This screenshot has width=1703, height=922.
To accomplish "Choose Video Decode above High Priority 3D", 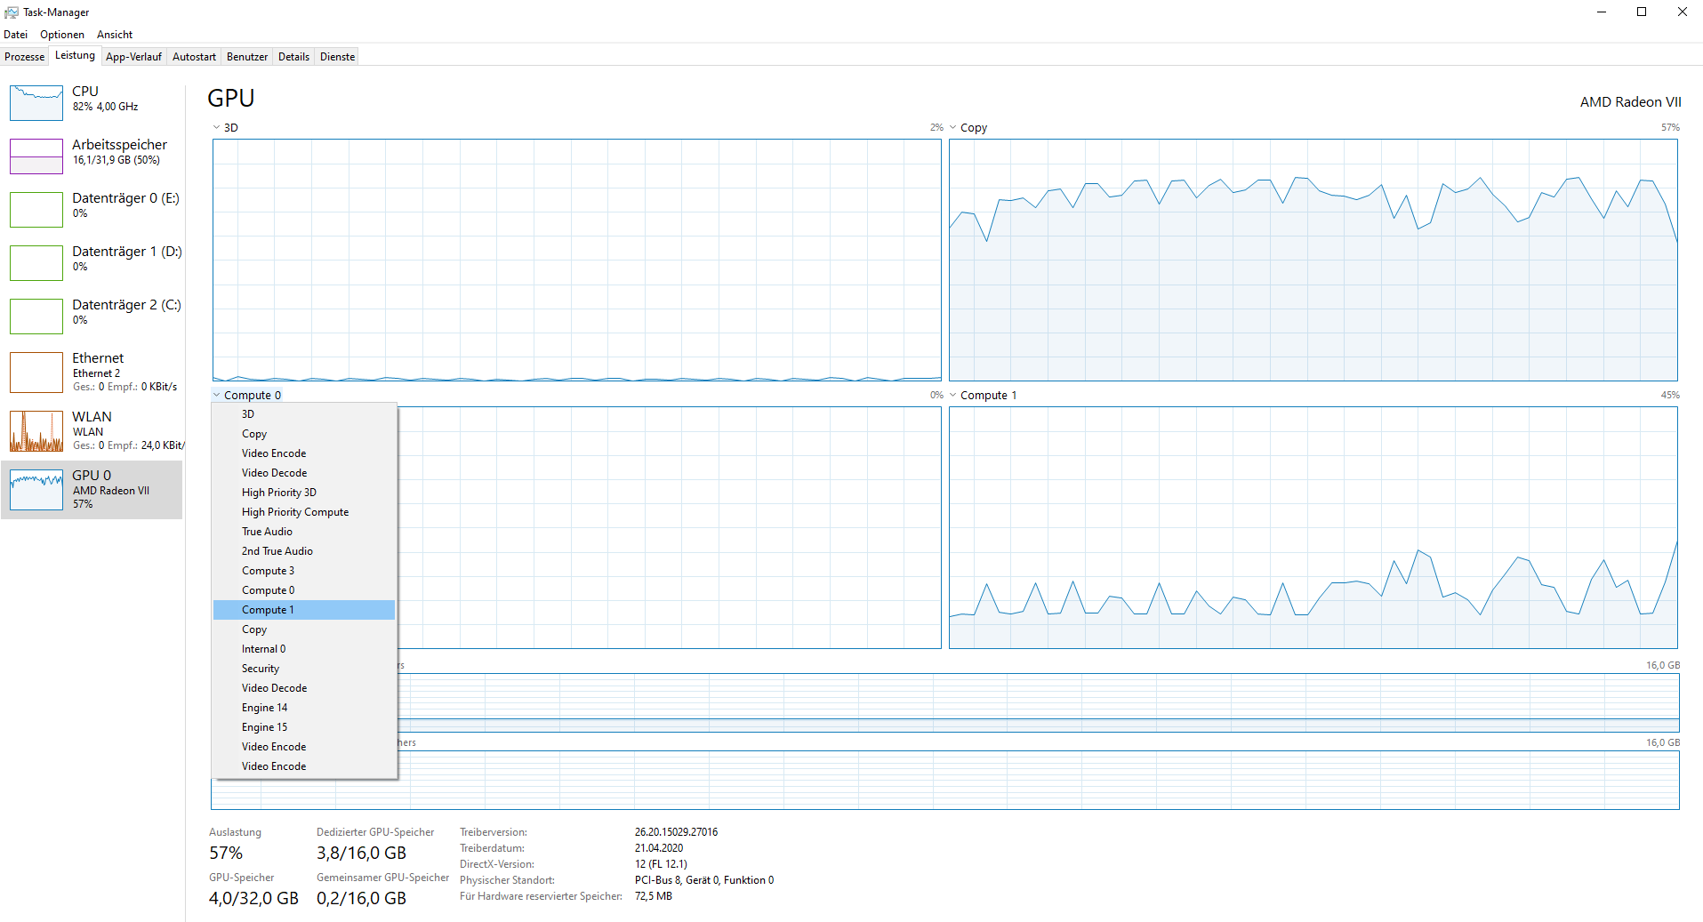I will click(304, 473).
